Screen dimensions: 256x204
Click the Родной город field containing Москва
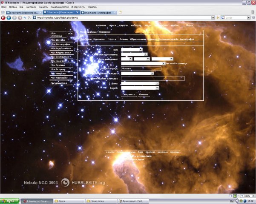point(141,68)
